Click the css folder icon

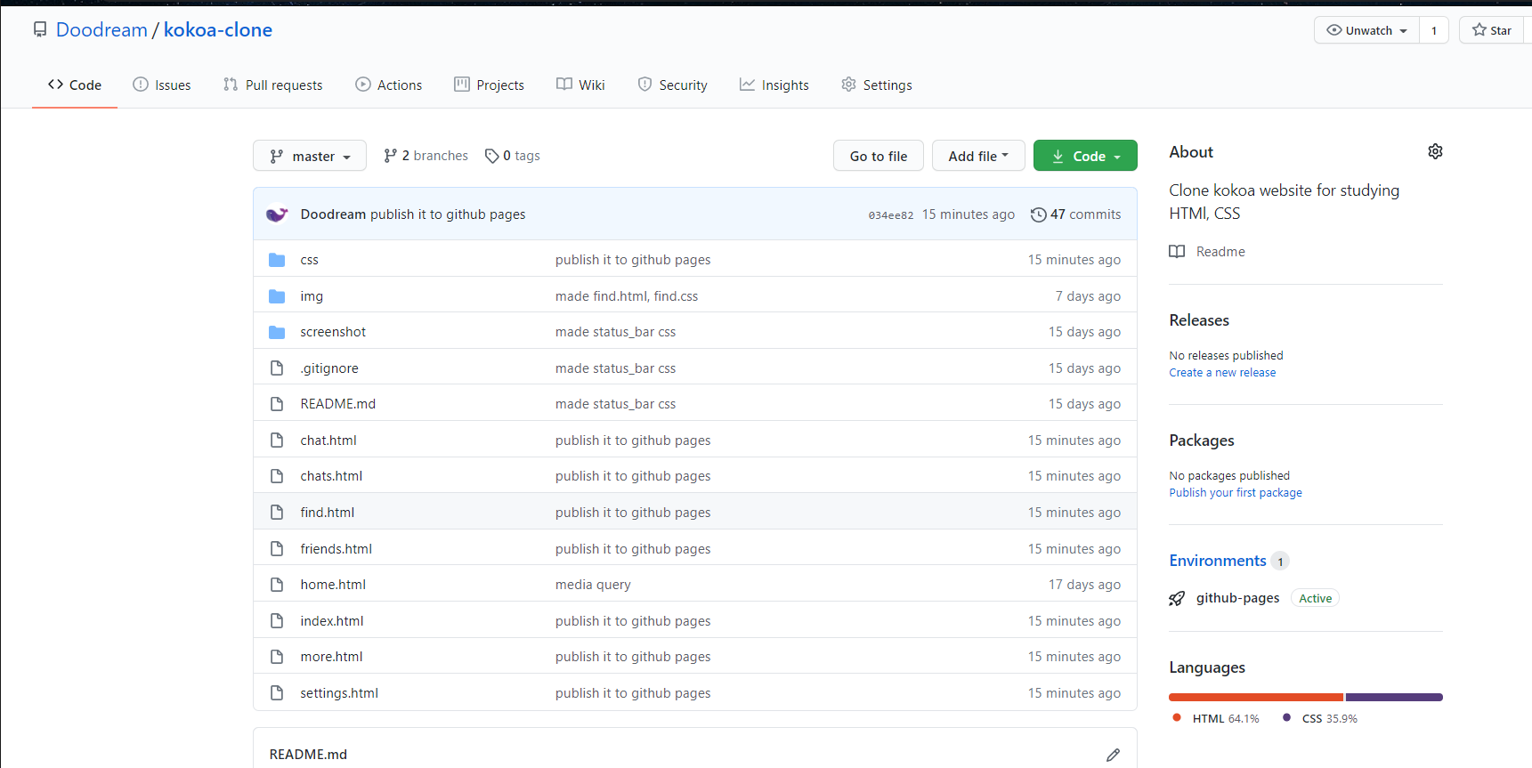tap(277, 260)
